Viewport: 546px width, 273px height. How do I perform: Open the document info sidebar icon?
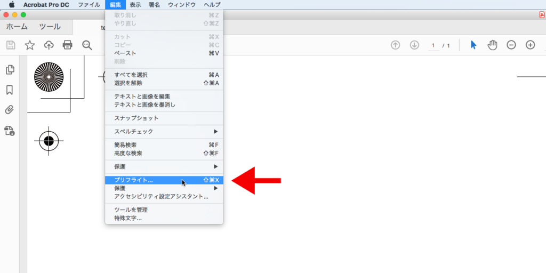coord(10,131)
